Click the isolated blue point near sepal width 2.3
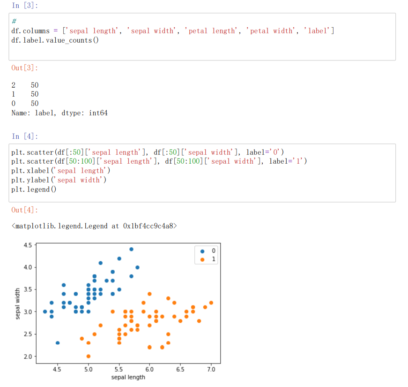The image size is (408, 387). pos(58,343)
